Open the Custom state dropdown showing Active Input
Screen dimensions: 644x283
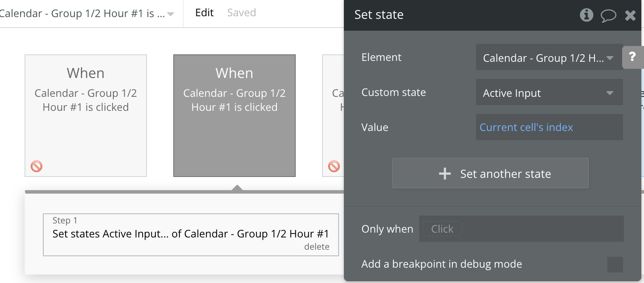(549, 92)
